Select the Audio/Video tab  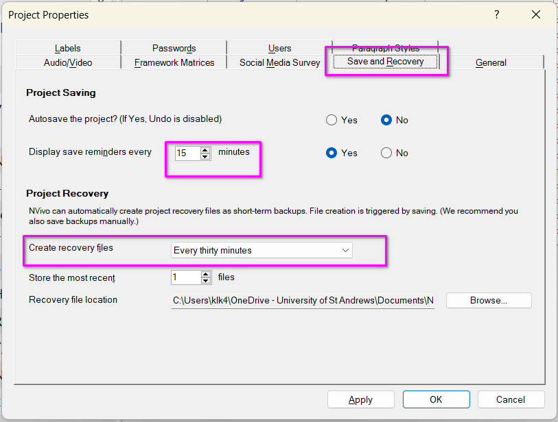[68, 62]
